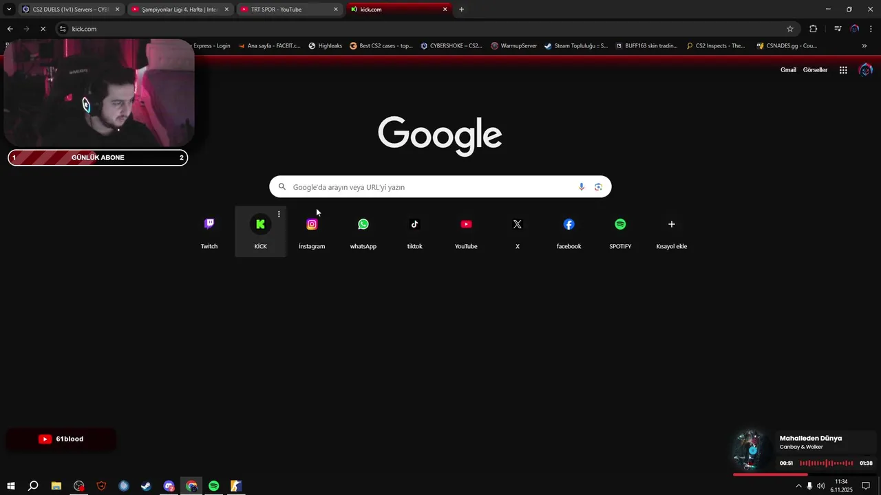This screenshot has width=881, height=495.
Task: Open the Best CS2 cases bookmark
Action: pos(381,46)
